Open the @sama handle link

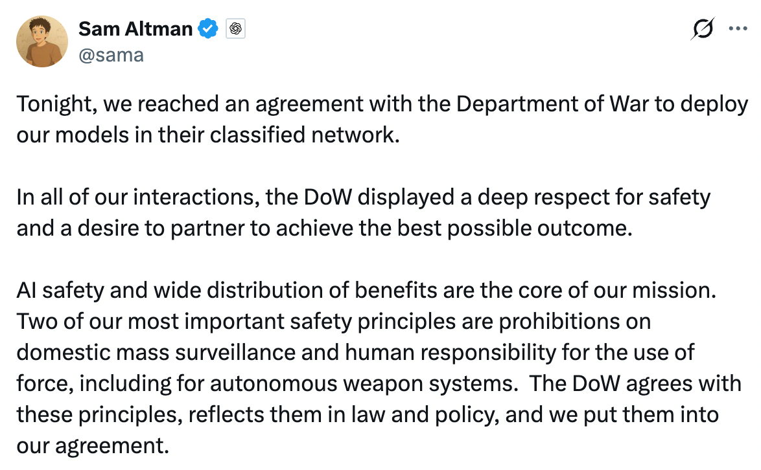coord(111,55)
